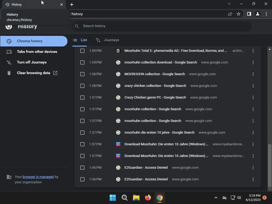Image resolution: width=272 pixels, height=204 pixels.
Task: Open more actions for moorhuhn die ersten 10 jahre search
Action: 253,133
